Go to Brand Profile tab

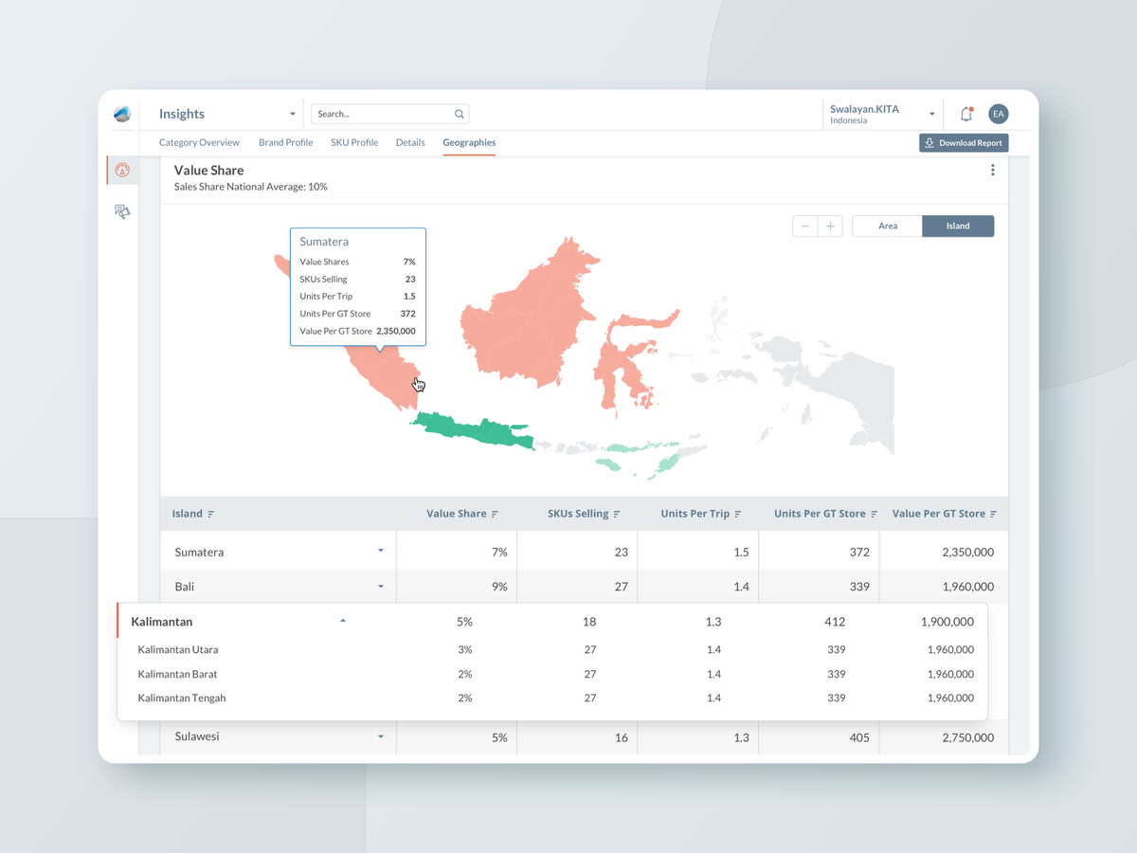coord(285,142)
